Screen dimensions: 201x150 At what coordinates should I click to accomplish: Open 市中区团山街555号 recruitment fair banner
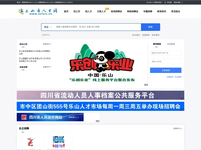[100, 106]
